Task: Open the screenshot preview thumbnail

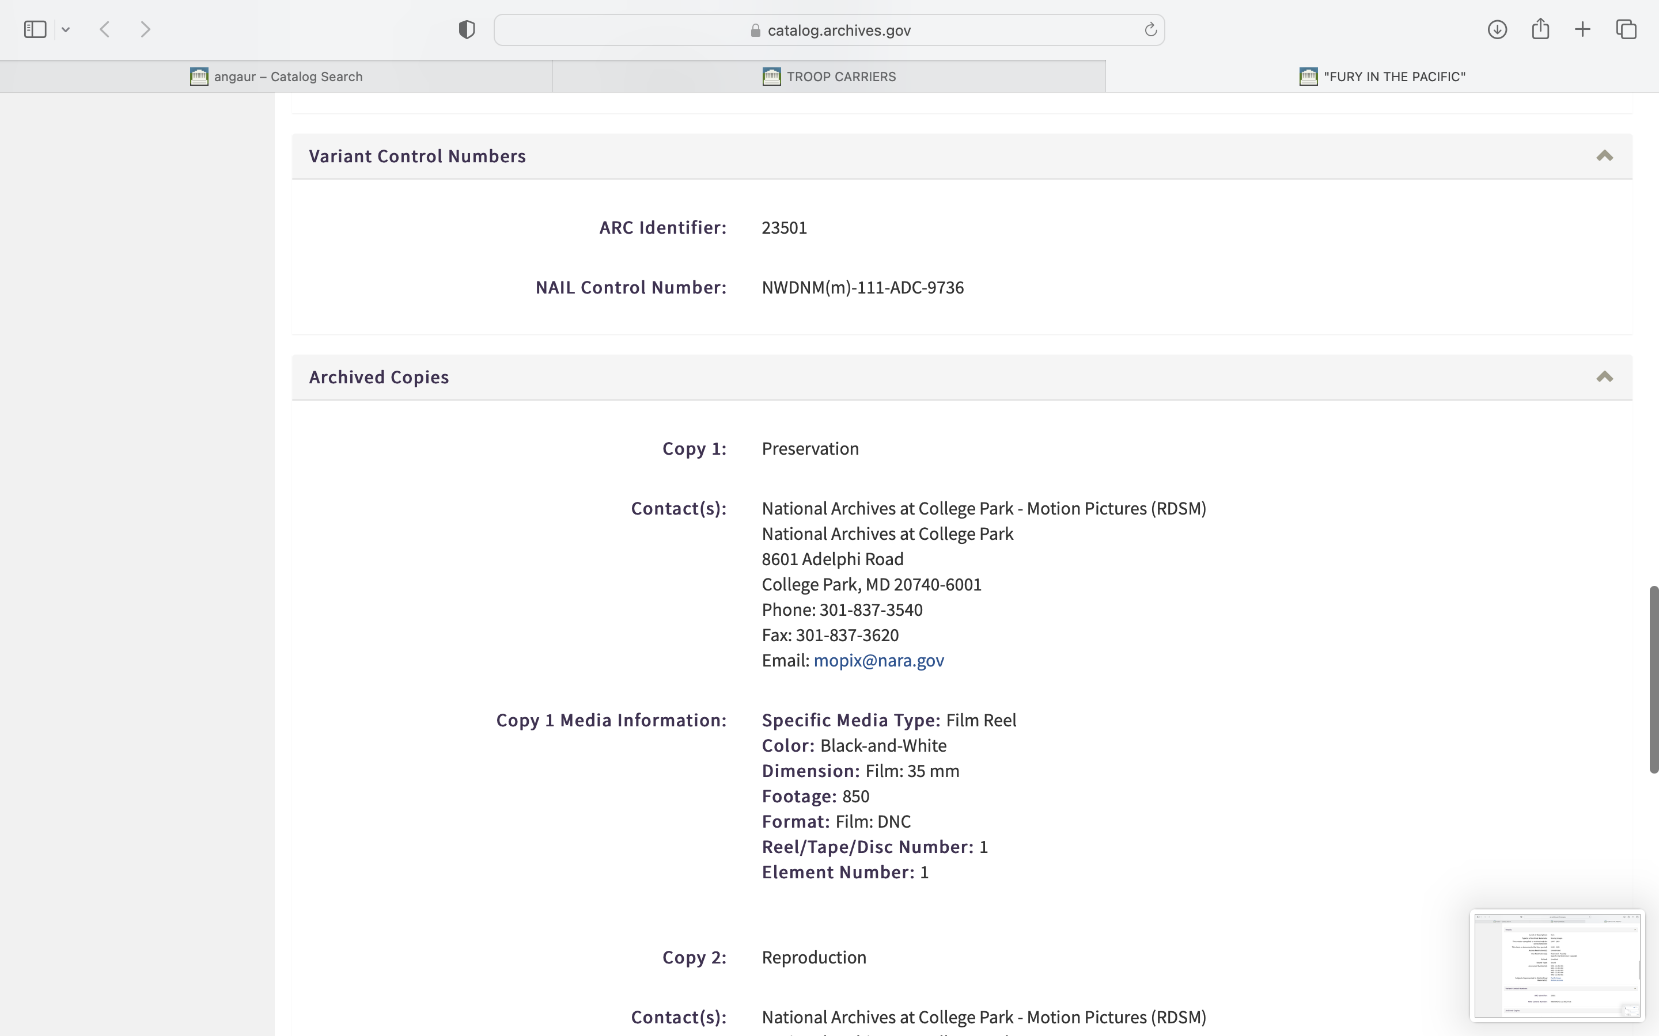Action: coord(1557,965)
